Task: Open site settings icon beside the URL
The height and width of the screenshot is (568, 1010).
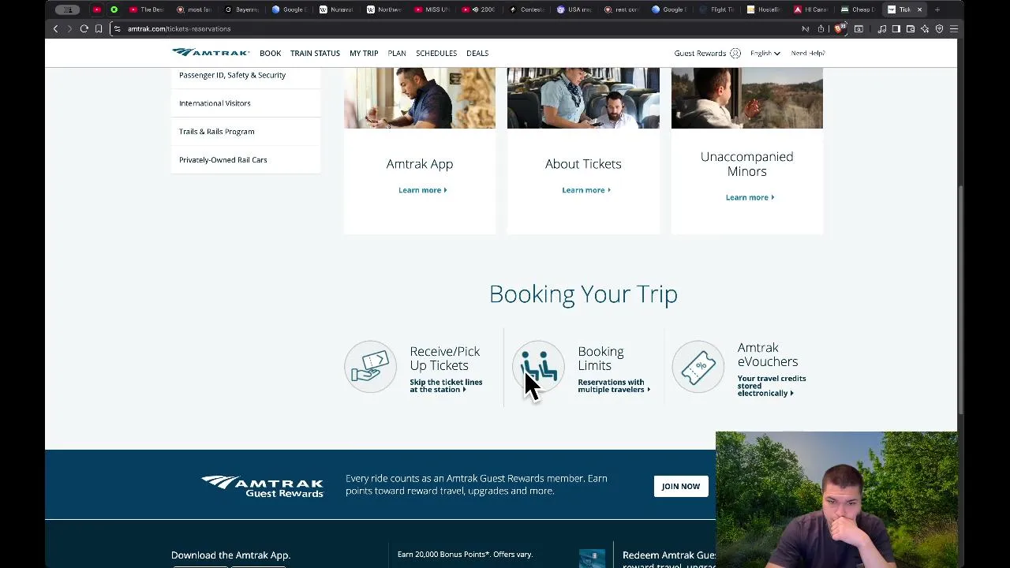Action: 117,29
